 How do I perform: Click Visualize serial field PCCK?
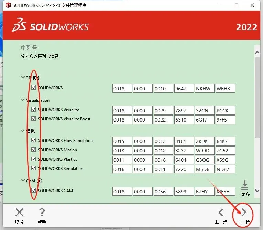225,111
